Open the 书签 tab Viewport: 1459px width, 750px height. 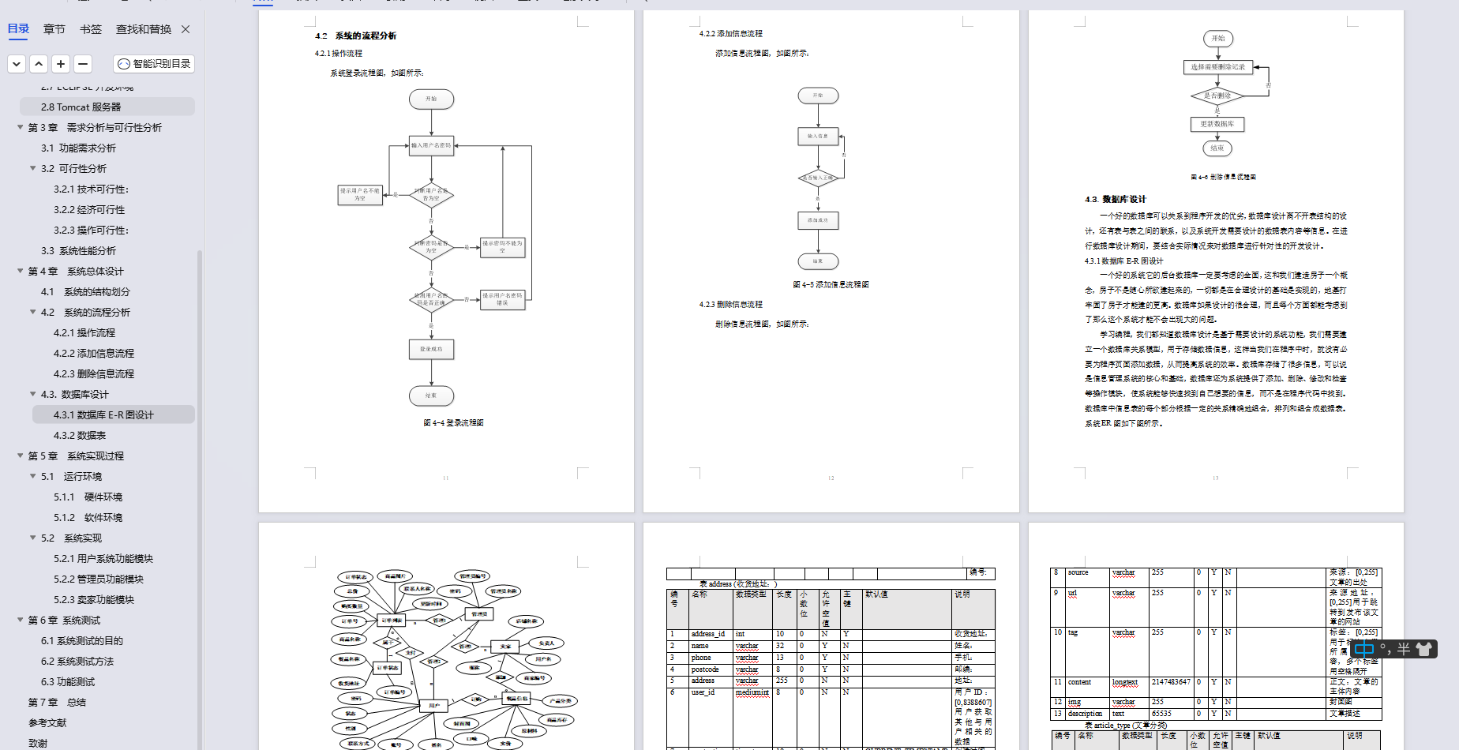(x=91, y=29)
